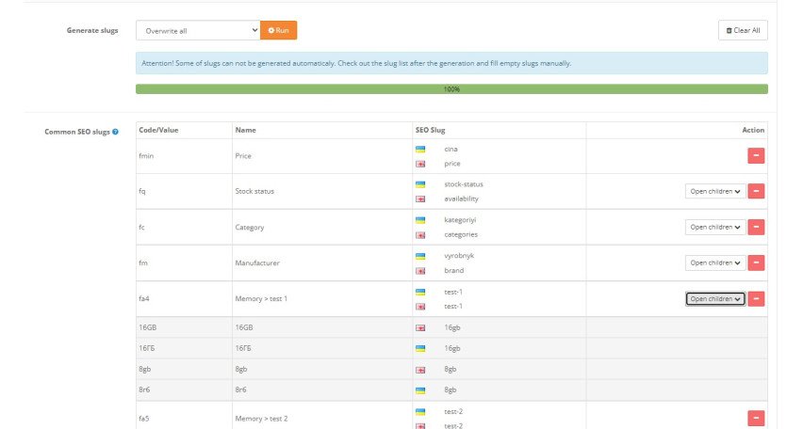Click the 100% generation progress bar

coord(451,89)
